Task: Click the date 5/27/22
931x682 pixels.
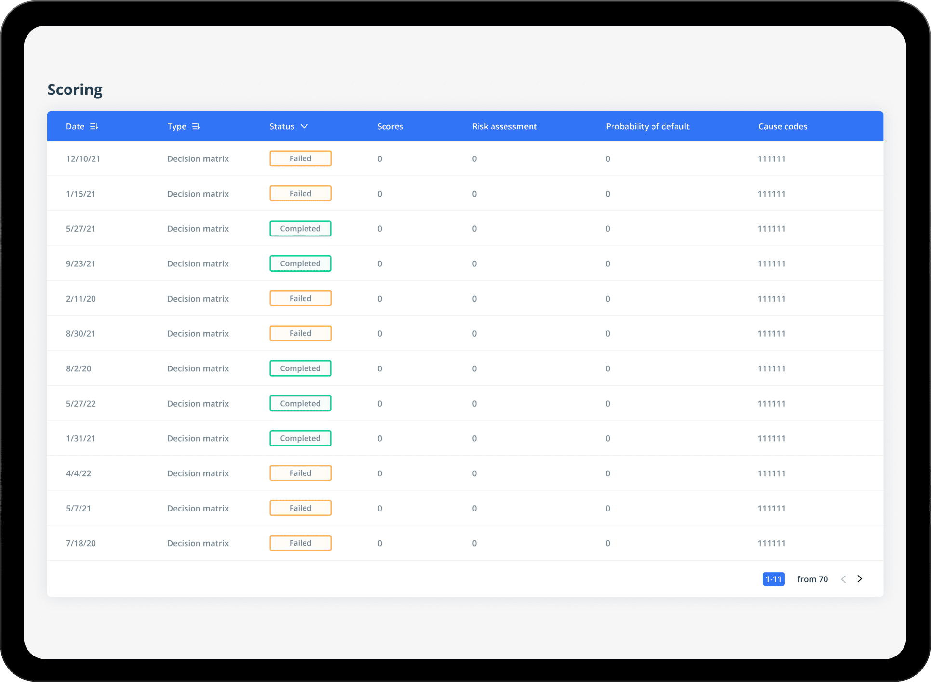Action: 81,404
